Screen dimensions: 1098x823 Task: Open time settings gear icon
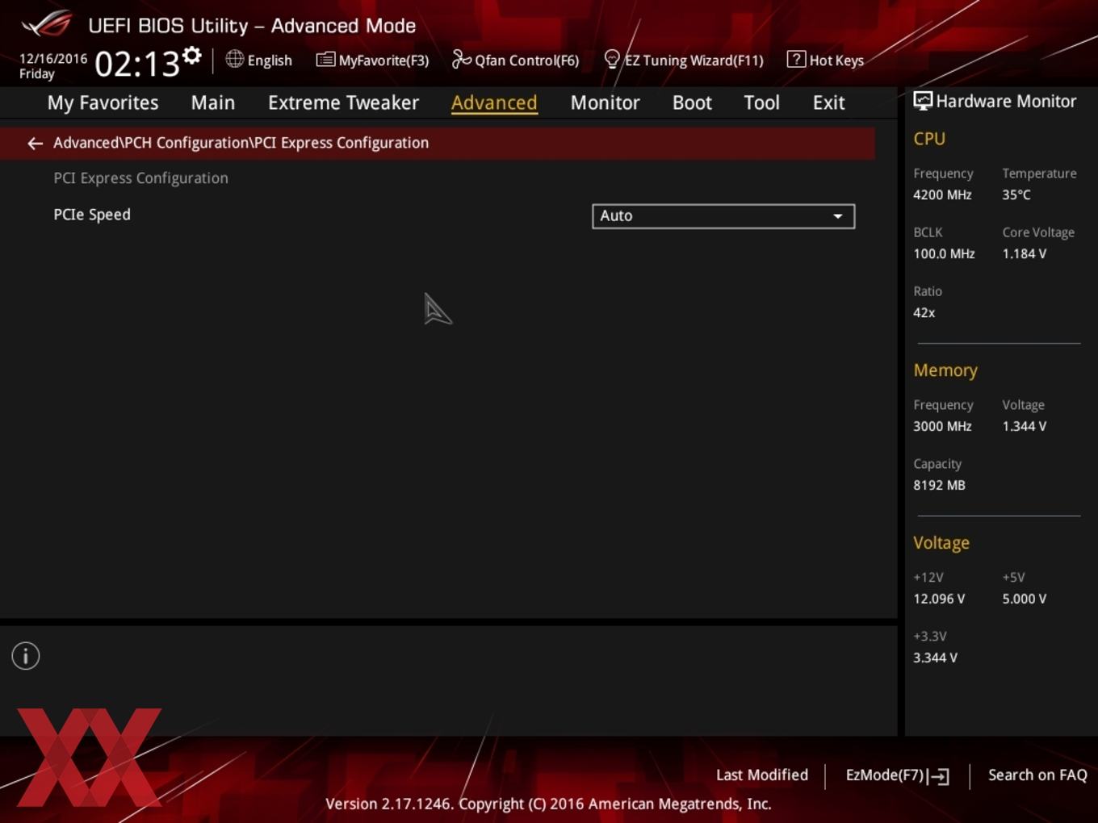pos(192,56)
